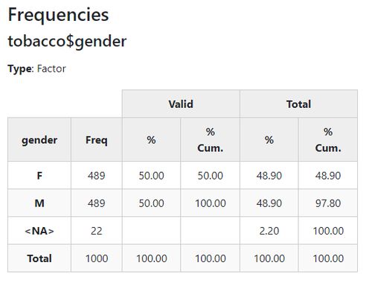Select the Total % Cum. header cell
Viewport: 372px width, 283px height.
pyautogui.click(x=328, y=139)
